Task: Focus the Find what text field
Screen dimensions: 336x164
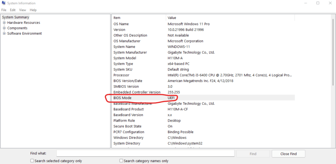Action: [145, 154]
